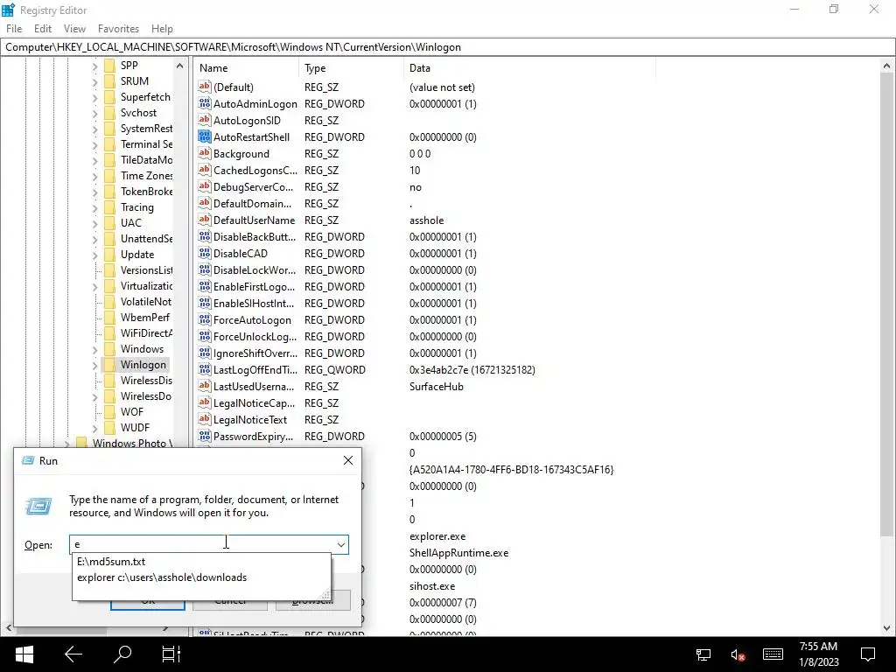Click the registry address bar path
The height and width of the screenshot is (672, 896).
pyautogui.click(x=448, y=47)
